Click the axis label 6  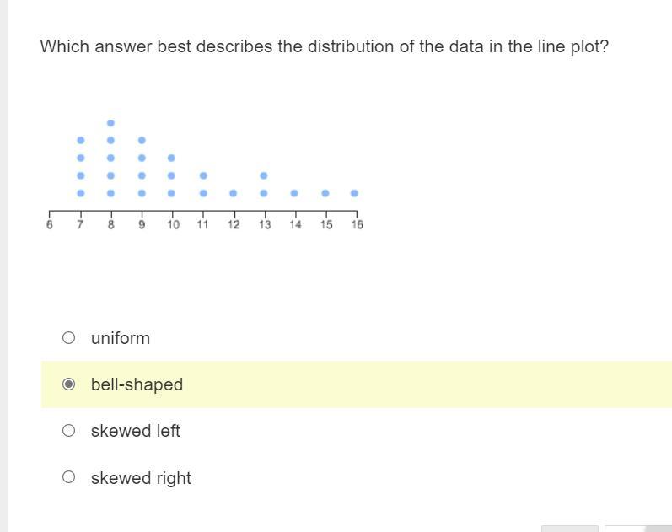coord(49,224)
